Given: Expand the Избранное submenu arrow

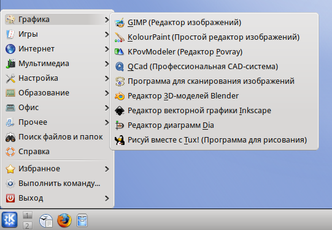Looking at the screenshot, I should coord(107,169).
